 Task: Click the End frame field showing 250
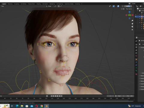pos(130,96)
